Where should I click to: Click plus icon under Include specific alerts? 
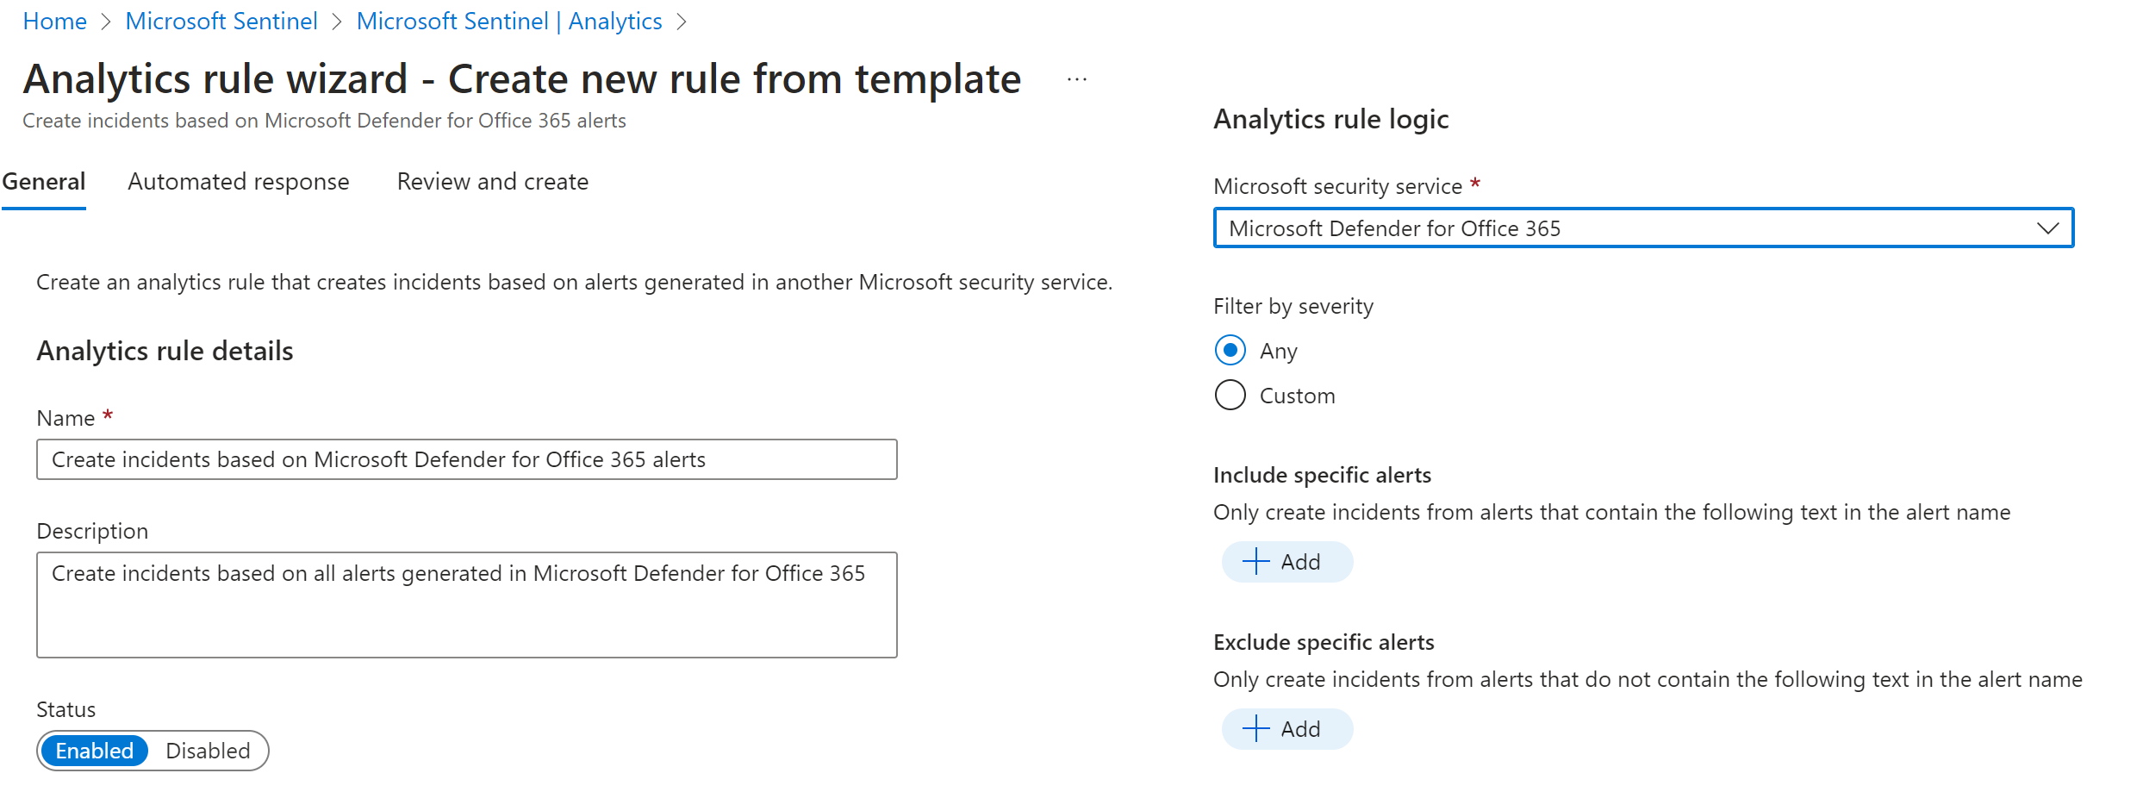pyautogui.click(x=1255, y=562)
